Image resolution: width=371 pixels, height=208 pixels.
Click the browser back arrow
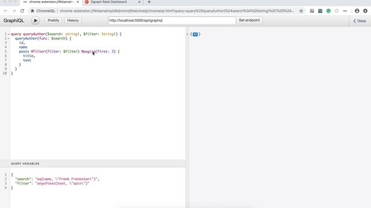[x=6, y=11]
